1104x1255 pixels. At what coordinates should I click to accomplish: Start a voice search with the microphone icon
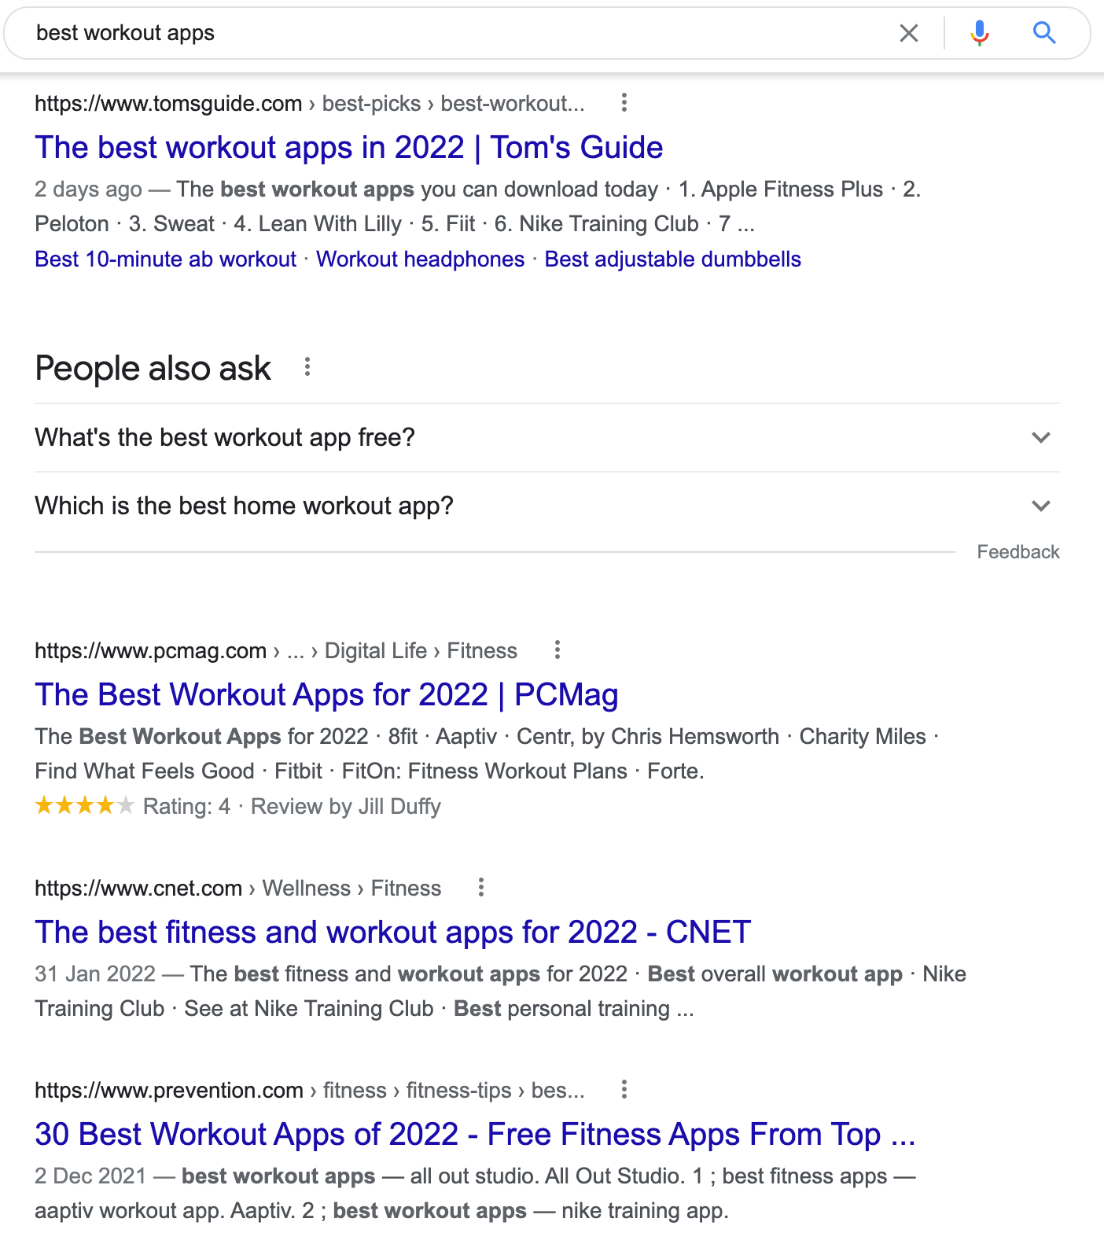979,33
